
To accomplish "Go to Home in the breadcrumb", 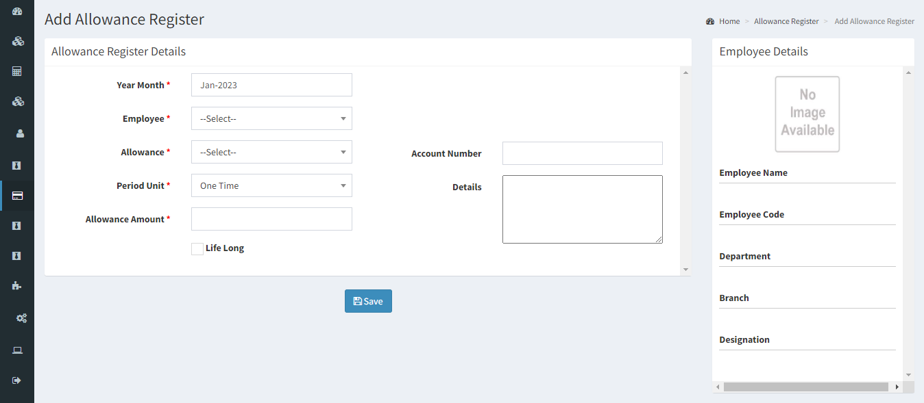I will coord(729,21).
